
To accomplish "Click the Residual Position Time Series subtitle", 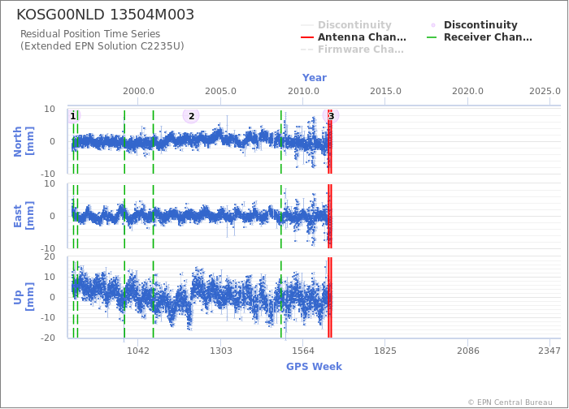I will pos(90,34).
